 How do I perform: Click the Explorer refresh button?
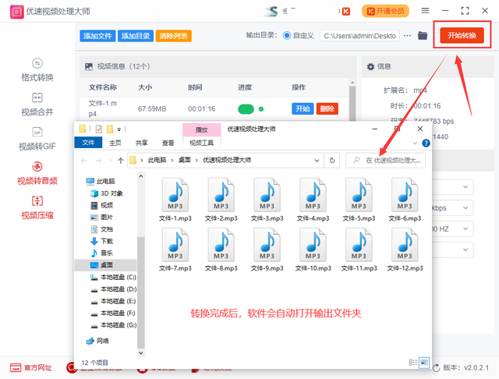(x=332, y=160)
